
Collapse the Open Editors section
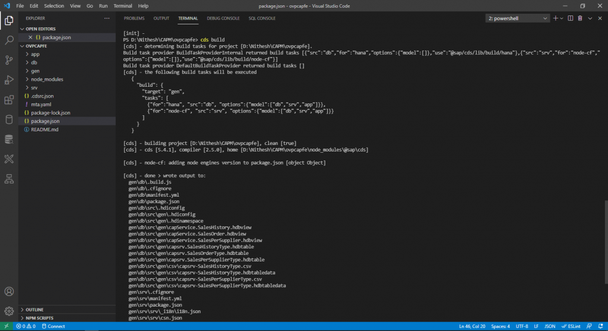pyautogui.click(x=66, y=29)
